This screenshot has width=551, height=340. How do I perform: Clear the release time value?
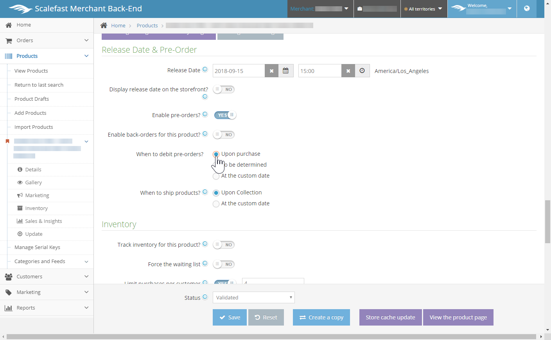[x=348, y=71]
